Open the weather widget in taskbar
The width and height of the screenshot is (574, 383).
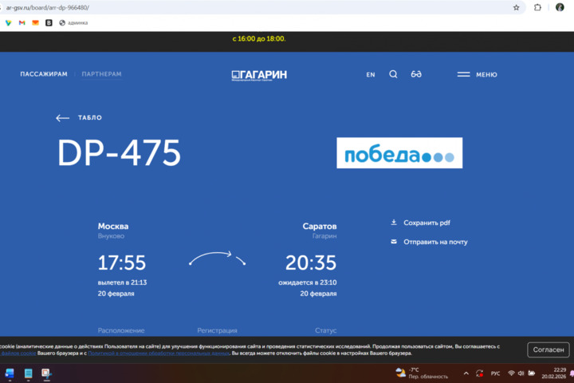pyautogui.click(x=423, y=373)
